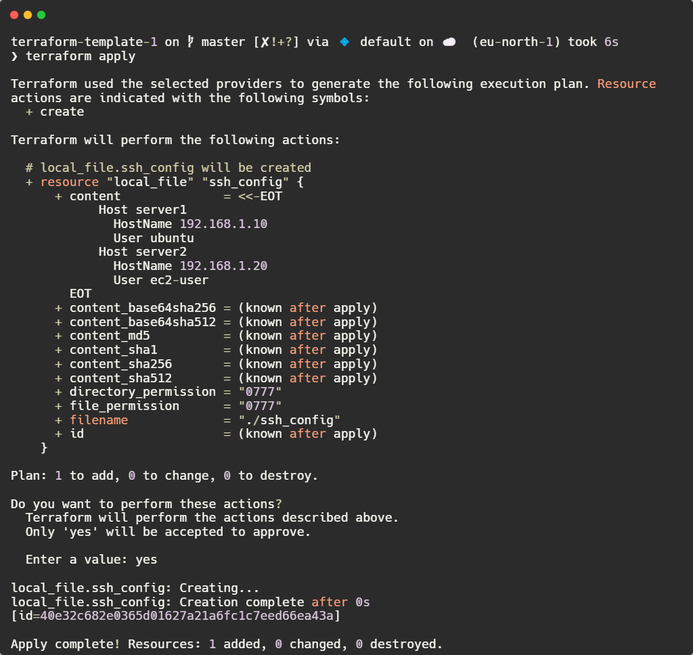Viewport: 693px width, 655px height.
Task: Click '(known after apply)' on the id row
Action: pyautogui.click(x=308, y=434)
